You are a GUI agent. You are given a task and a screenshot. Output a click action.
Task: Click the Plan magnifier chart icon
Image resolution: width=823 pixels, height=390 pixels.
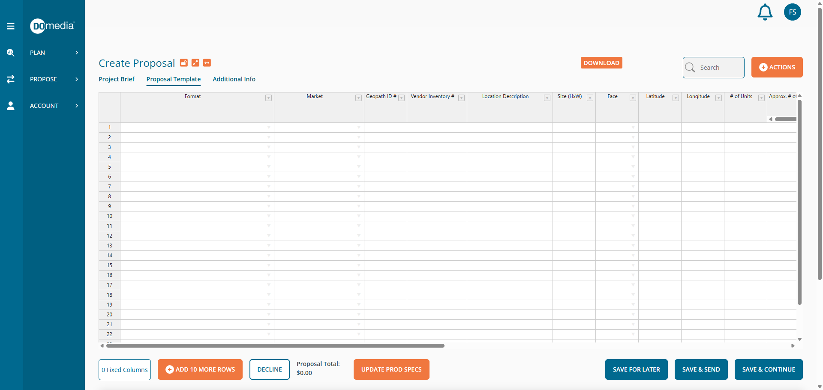coord(11,53)
